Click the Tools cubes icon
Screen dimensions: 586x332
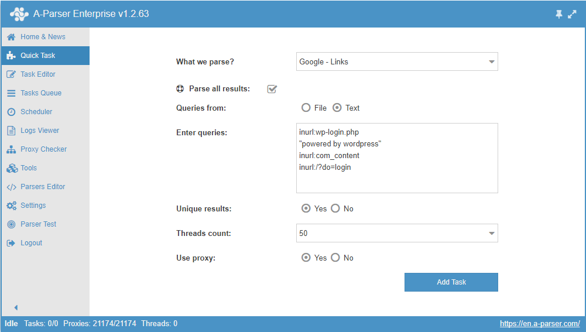[x=12, y=168]
